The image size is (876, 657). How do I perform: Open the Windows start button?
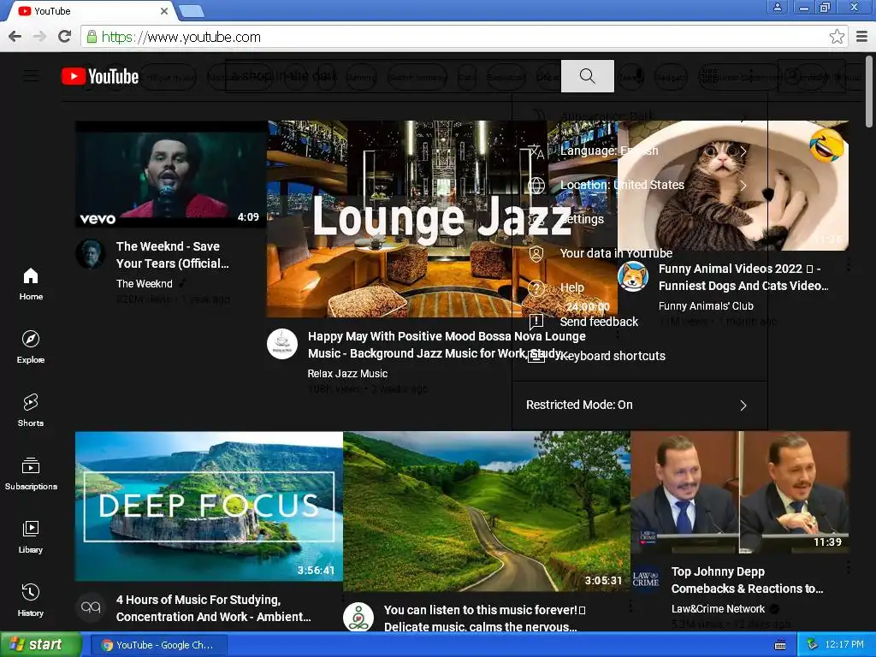tap(41, 645)
